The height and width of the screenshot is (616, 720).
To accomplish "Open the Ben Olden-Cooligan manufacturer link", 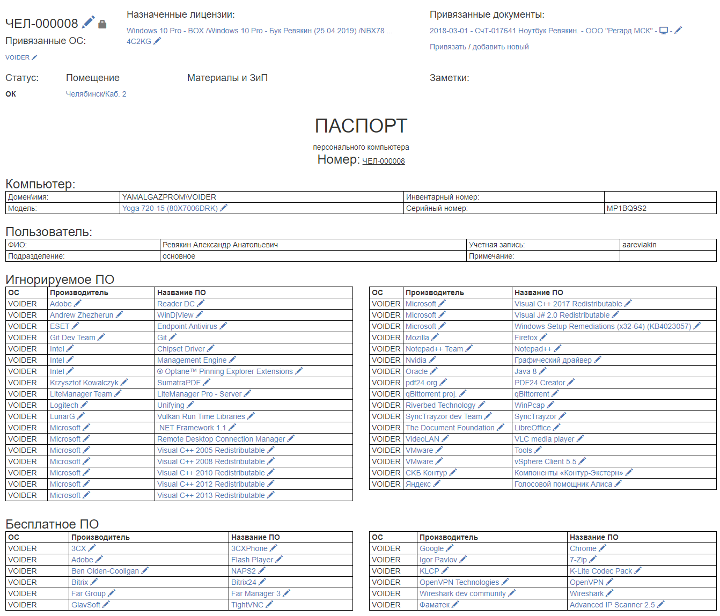I will point(105,571).
